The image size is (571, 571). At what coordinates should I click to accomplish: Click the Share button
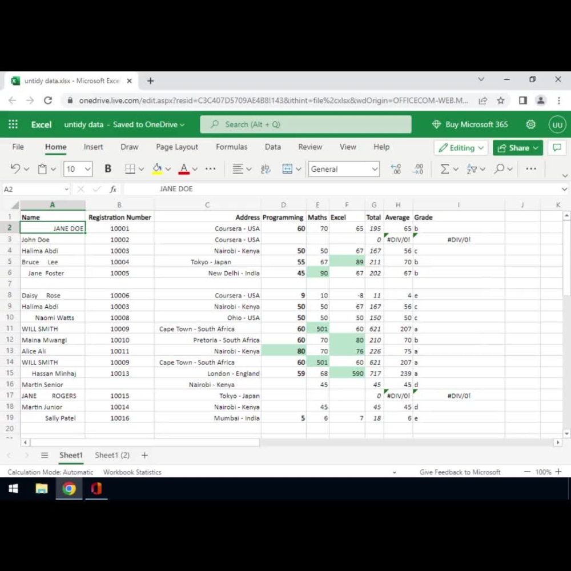coord(517,147)
